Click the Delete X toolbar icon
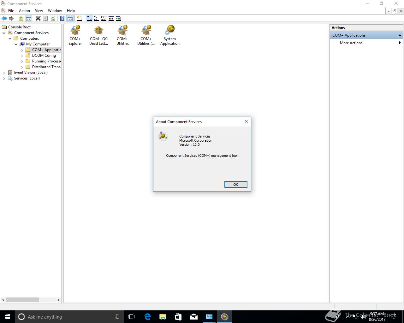Image resolution: width=404 pixels, height=323 pixels. [x=38, y=18]
